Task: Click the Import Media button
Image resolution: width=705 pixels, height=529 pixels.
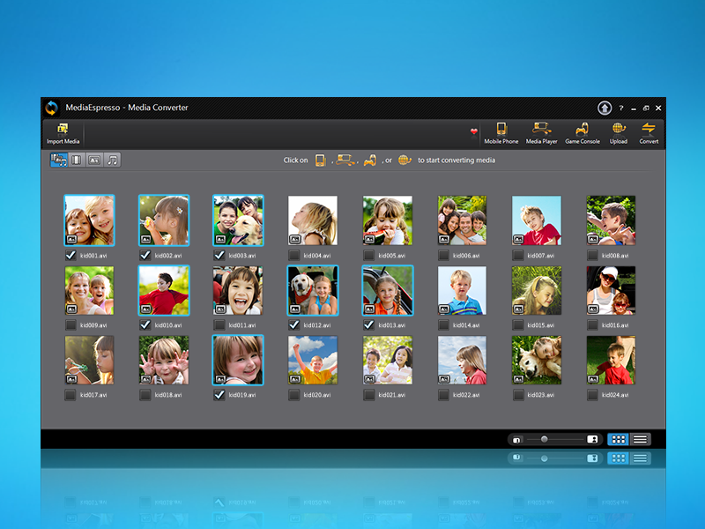Action: [x=63, y=134]
